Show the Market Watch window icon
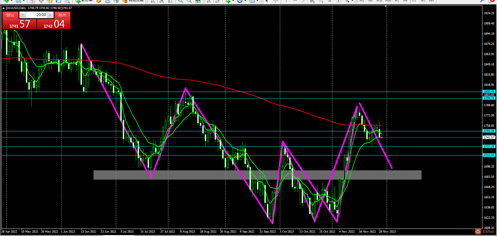The height and width of the screenshot is (236, 497). pos(32,1)
